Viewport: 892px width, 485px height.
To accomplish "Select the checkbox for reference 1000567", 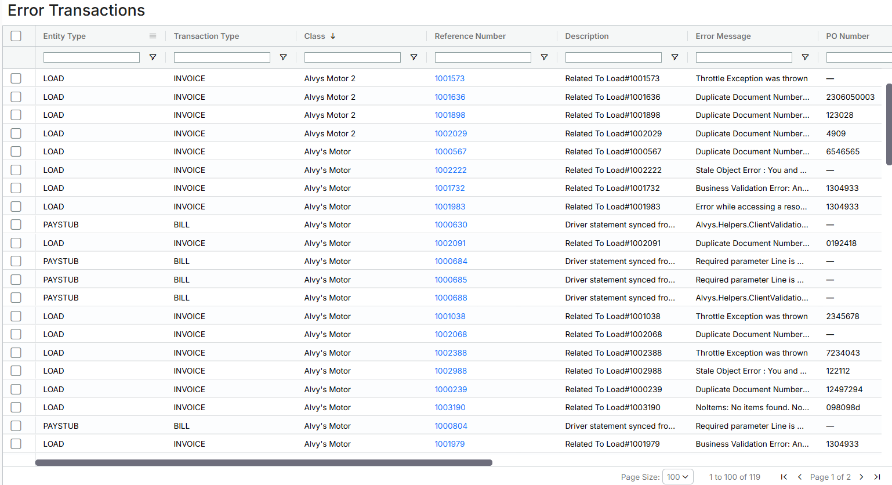I will [x=16, y=151].
